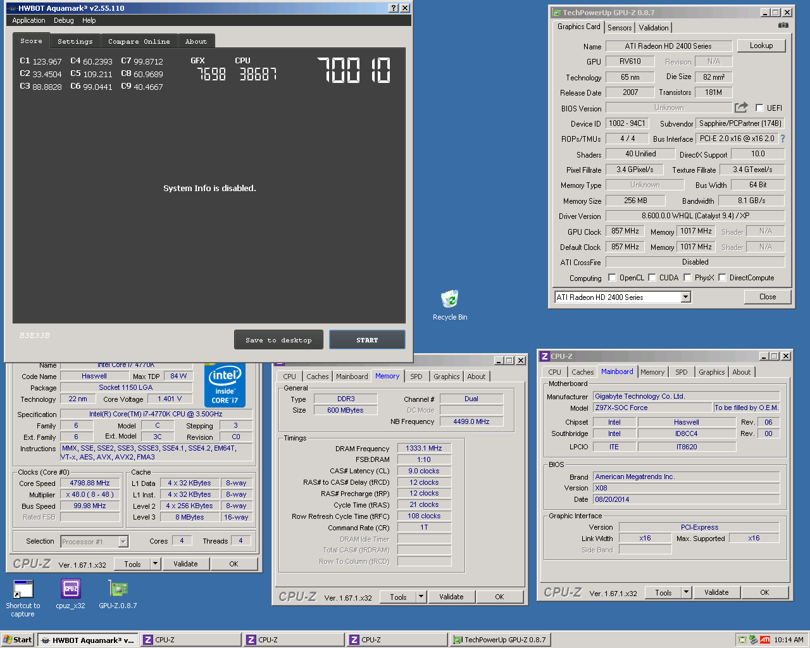The width and height of the screenshot is (810, 648).
Task: Tick the CUDA computing checkbox
Action: click(652, 277)
